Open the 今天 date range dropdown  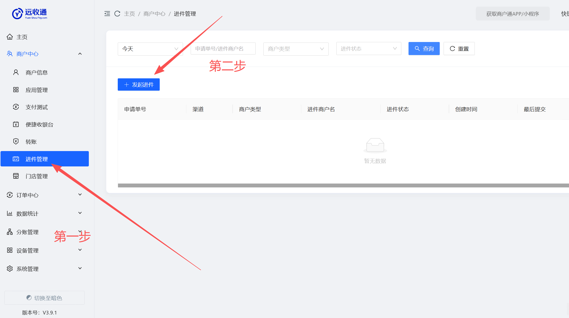(x=150, y=49)
